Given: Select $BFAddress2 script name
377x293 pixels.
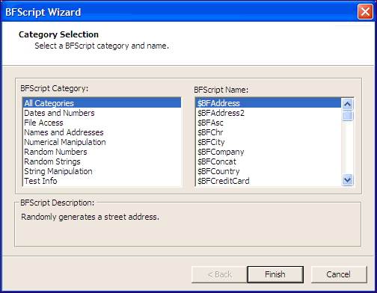Looking at the screenshot, I should (269, 113).
